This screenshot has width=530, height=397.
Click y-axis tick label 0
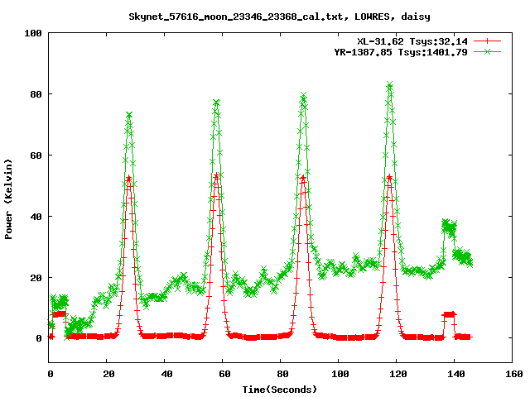pyautogui.click(x=39, y=338)
